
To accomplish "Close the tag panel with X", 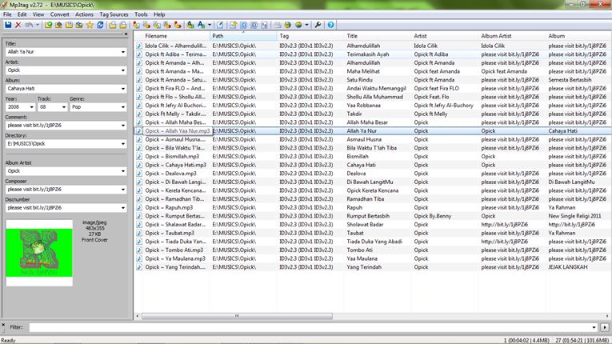I will coord(126,34).
